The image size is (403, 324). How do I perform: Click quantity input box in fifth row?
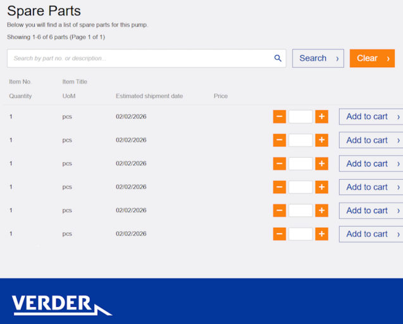point(301,210)
